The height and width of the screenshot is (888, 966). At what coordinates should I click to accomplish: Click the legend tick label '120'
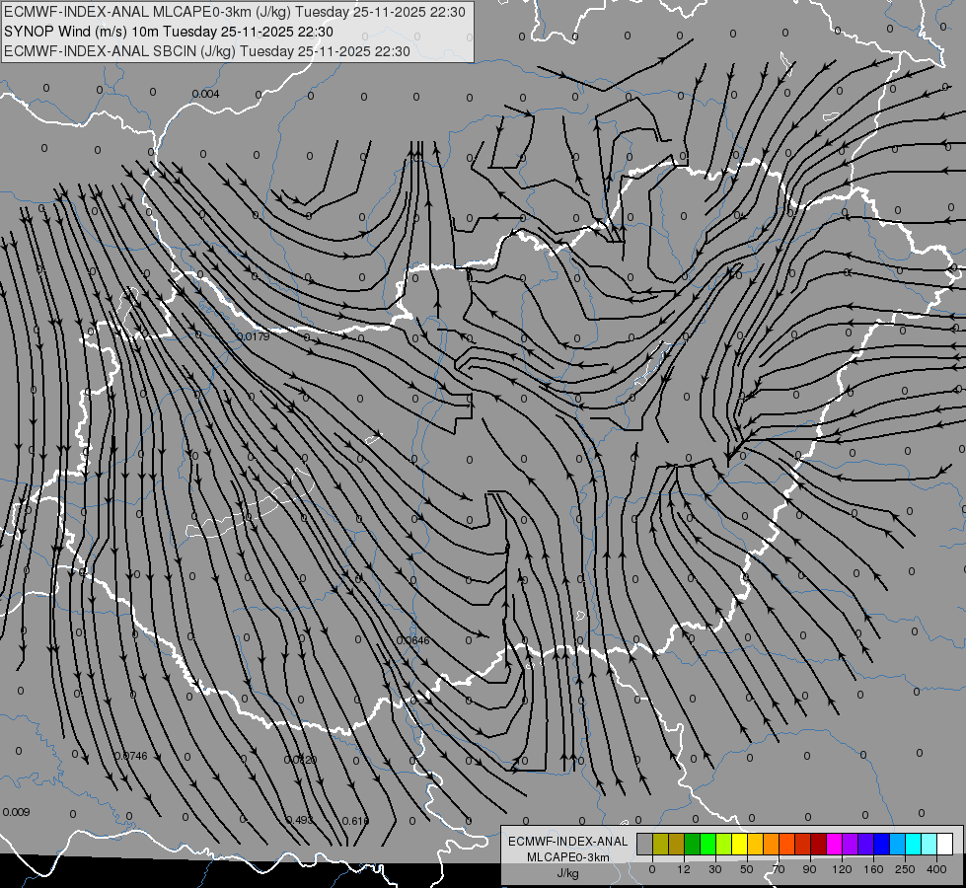pos(842,869)
